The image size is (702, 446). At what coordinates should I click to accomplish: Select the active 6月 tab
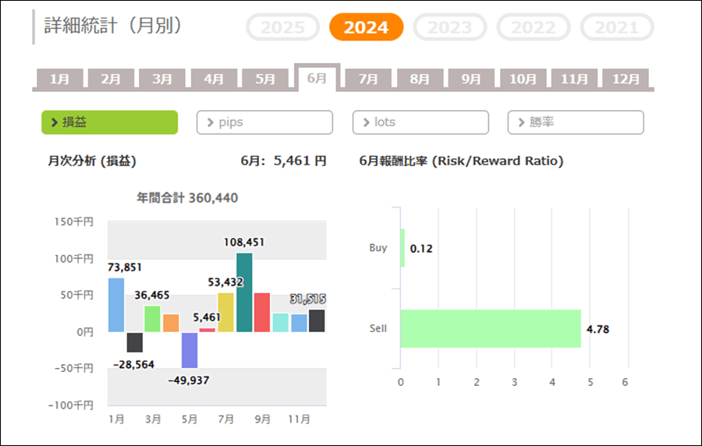coord(317,78)
